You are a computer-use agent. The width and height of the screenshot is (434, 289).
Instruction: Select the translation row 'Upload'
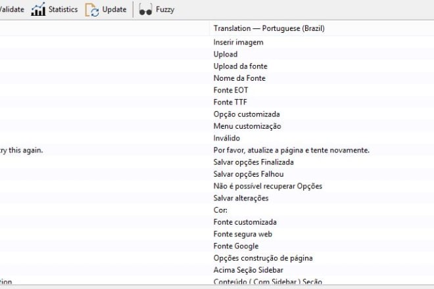(226, 55)
